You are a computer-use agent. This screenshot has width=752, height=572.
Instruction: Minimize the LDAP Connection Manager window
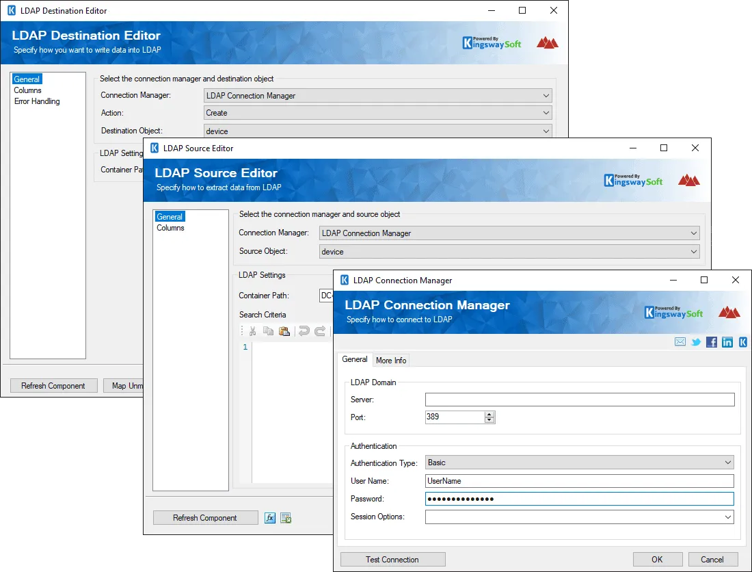(x=673, y=280)
